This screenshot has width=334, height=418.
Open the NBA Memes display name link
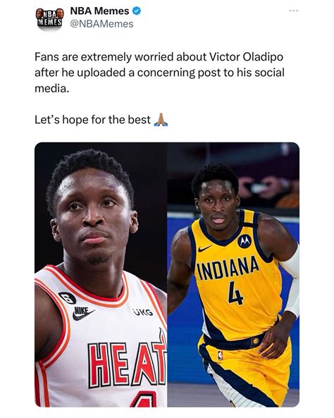click(99, 11)
